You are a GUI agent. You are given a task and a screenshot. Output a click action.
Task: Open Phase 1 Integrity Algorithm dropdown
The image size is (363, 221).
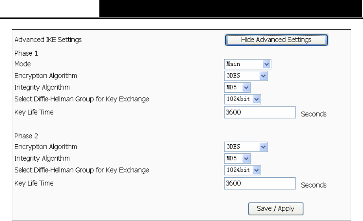coord(237,87)
